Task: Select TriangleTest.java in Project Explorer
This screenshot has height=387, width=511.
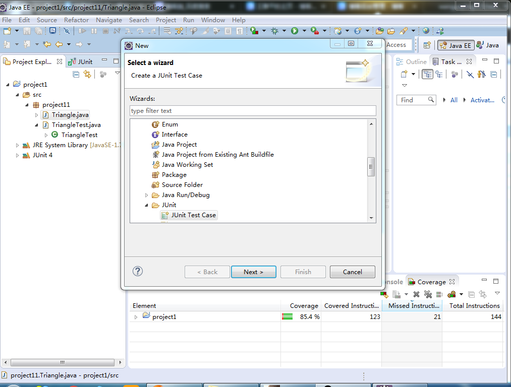Action: (x=72, y=125)
